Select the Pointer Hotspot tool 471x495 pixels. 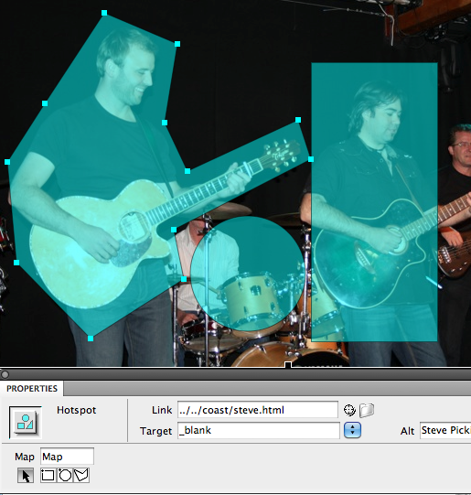point(26,476)
